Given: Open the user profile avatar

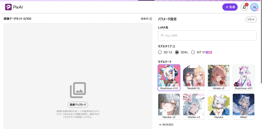Looking at the screenshot, I should tap(254, 7).
